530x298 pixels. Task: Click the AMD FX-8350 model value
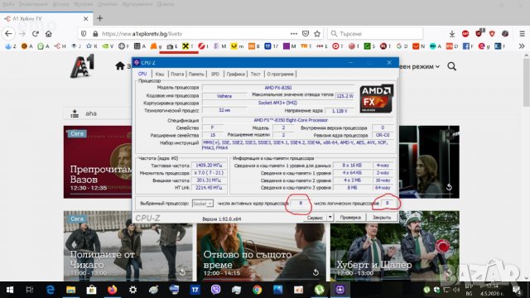[x=278, y=88]
